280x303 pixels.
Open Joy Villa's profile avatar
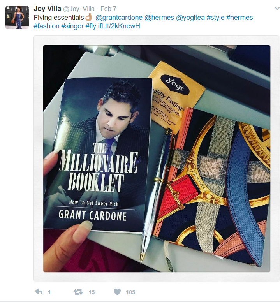[17, 18]
